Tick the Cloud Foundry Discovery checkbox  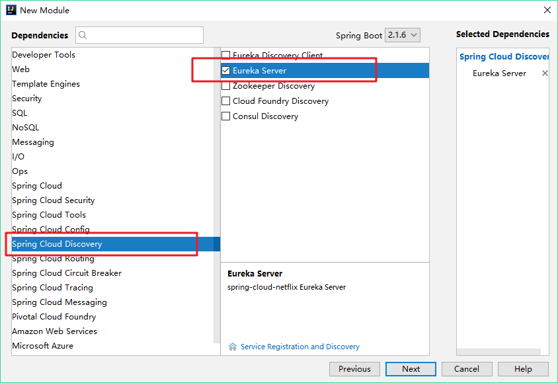pyautogui.click(x=225, y=101)
